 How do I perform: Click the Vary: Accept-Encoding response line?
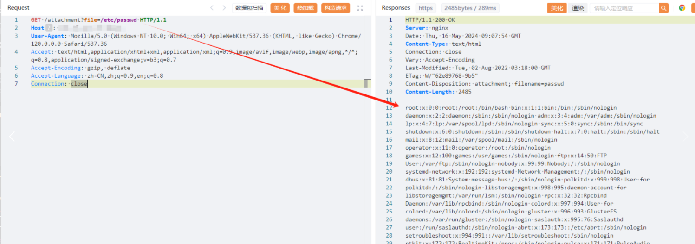point(440,60)
